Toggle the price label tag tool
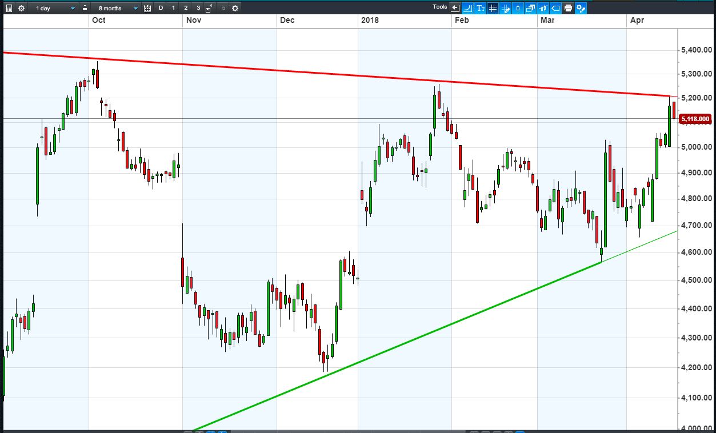 (x=555, y=8)
